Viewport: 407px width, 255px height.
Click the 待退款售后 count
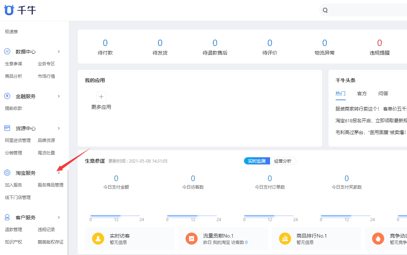(x=215, y=43)
